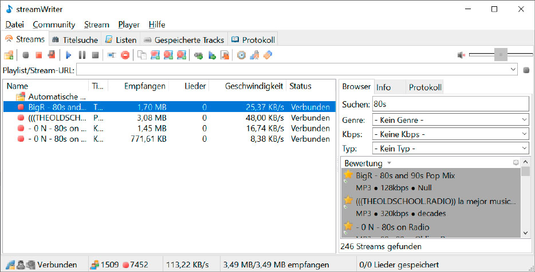Screen dimensions: 535x272
Task: Switch to the Titelsuche tab
Action: [x=74, y=40]
